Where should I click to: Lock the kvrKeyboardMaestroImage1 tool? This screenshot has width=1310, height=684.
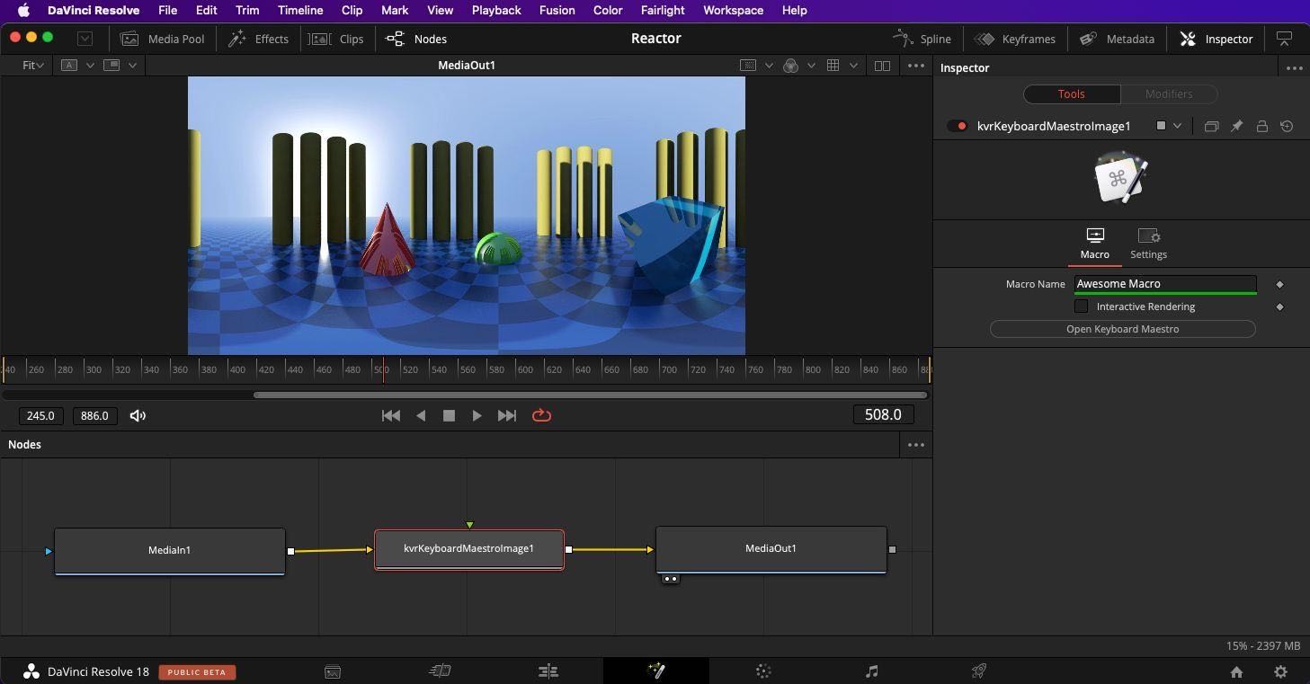click(x=1261, y=127)
